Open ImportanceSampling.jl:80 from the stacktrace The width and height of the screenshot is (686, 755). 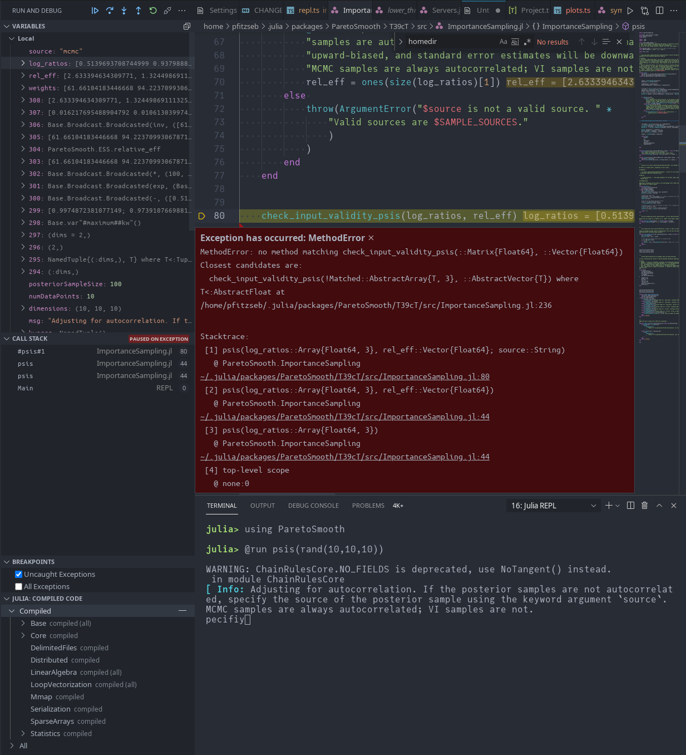(x=344, y=376)
